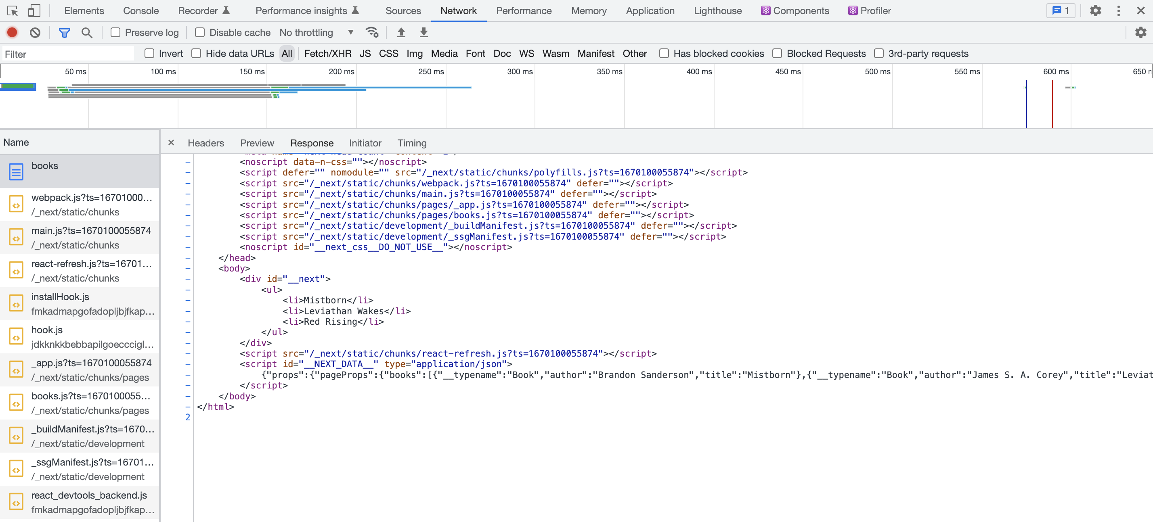Open the network search magnifier
Image resolution: width=1153 pixels, height=522 pixels.
(87, 32)
